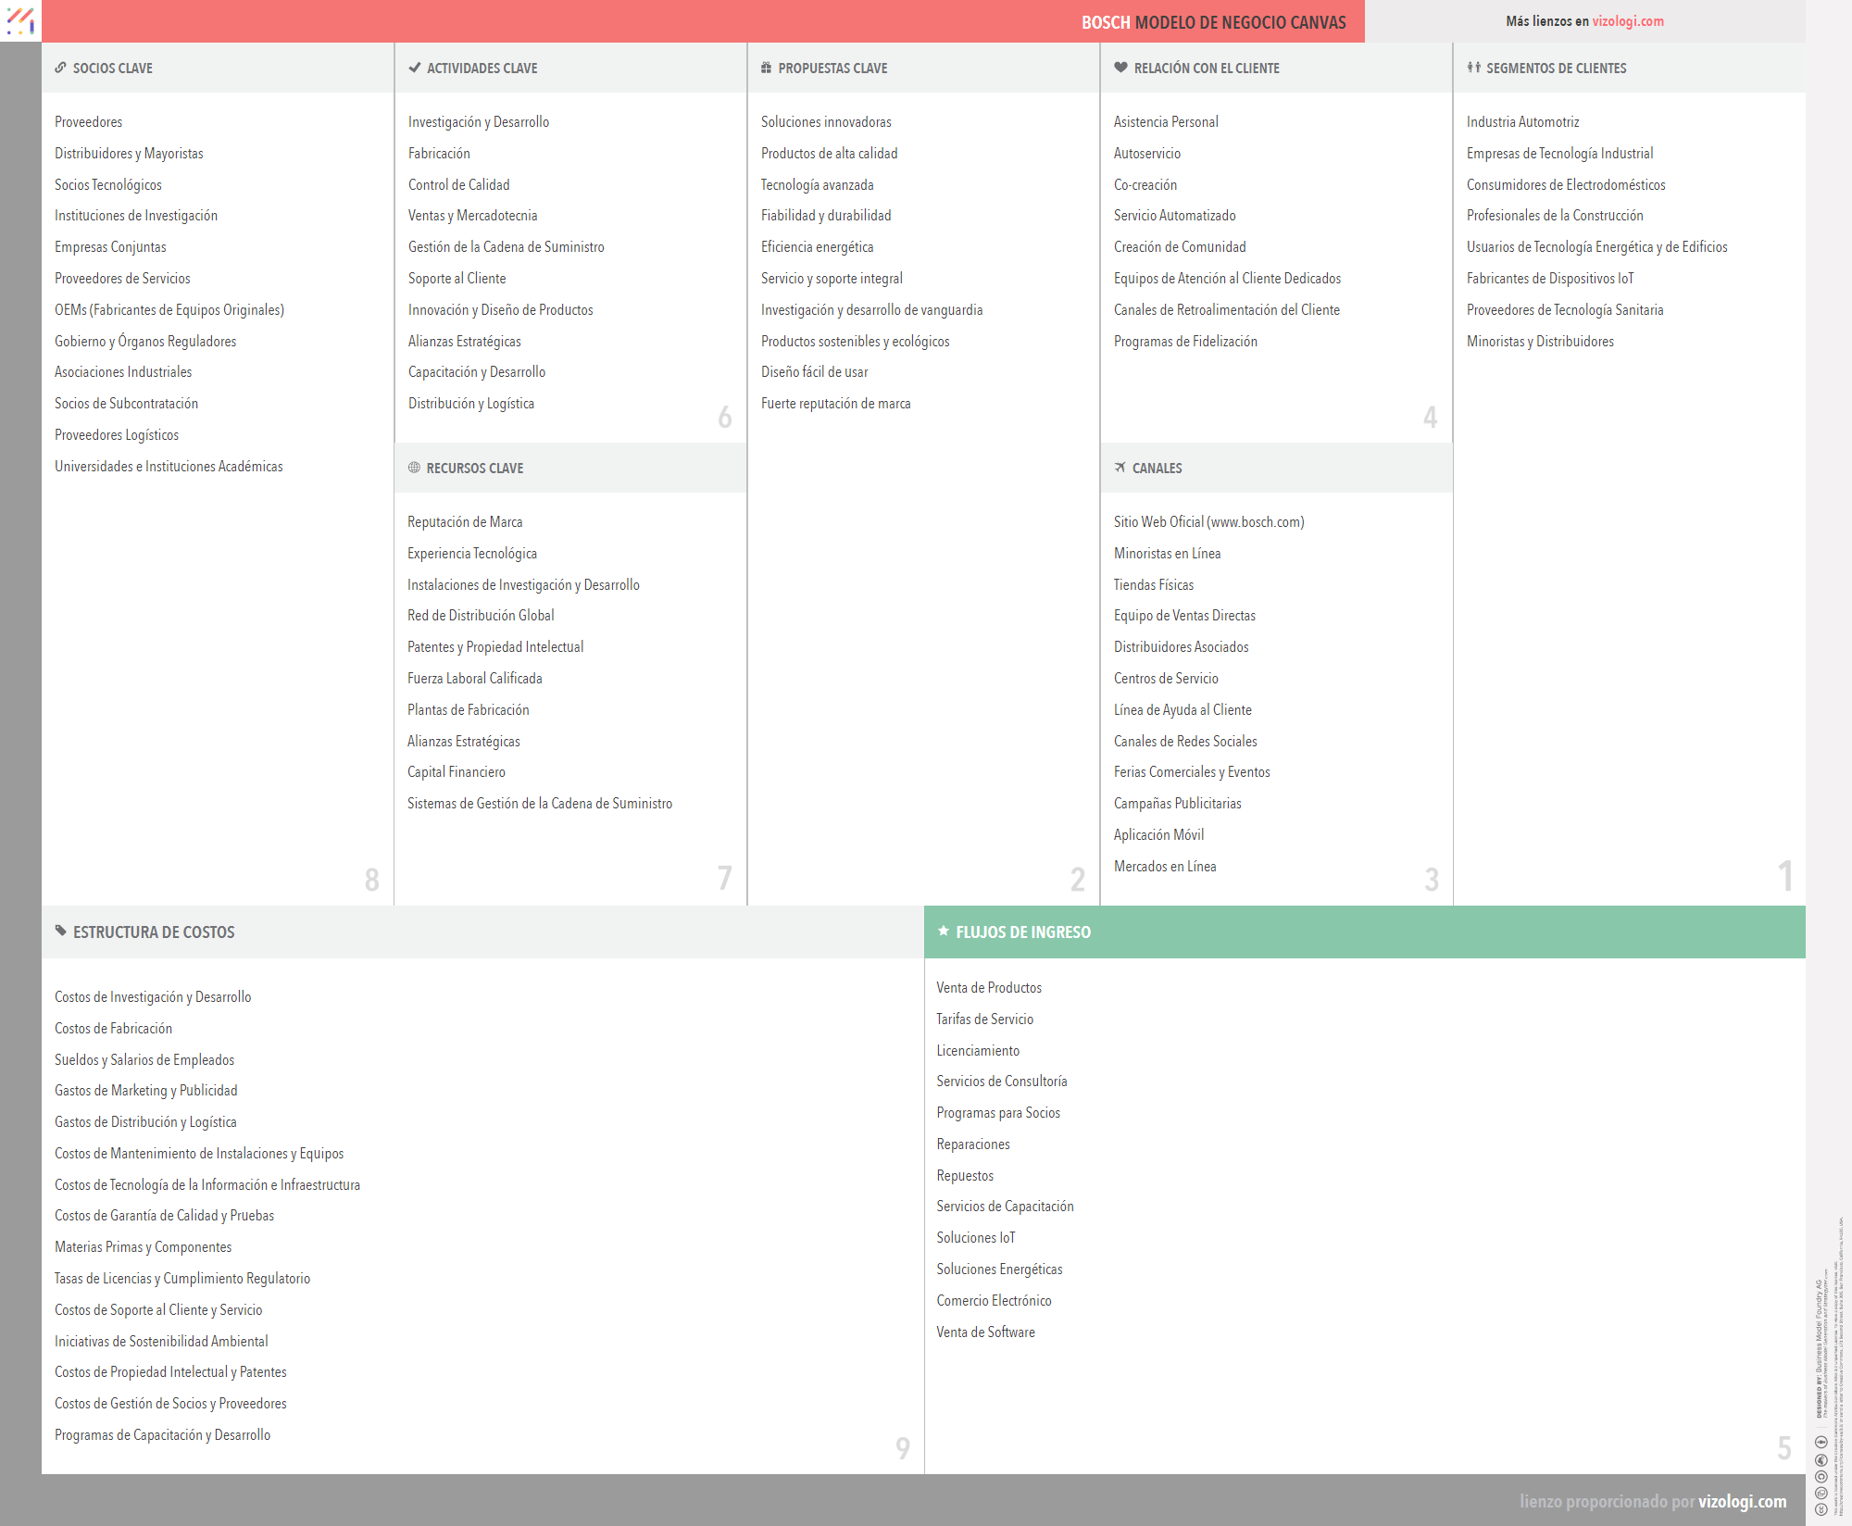Viewport: 1852px width, 1526px height.
Task: Click the heart icon beside Relación con el Cliente
Action: pos(1120,68)
